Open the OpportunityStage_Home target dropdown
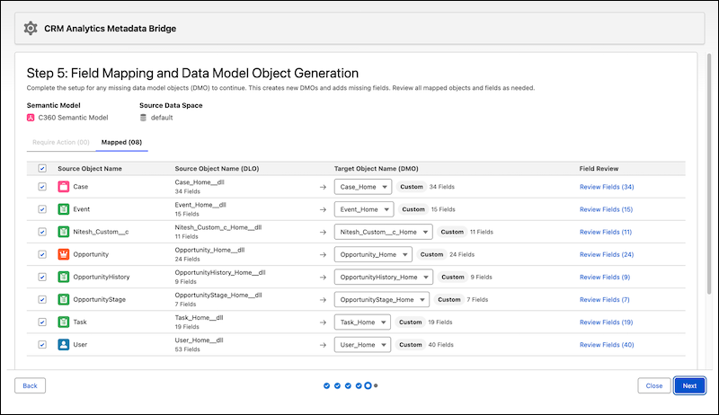Screen dimensions: 719x415 [382, 299]
